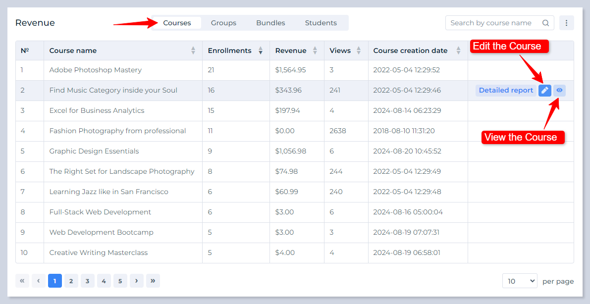Switch to the Groups tab
The image size is (590, 304).
[223, 23]
